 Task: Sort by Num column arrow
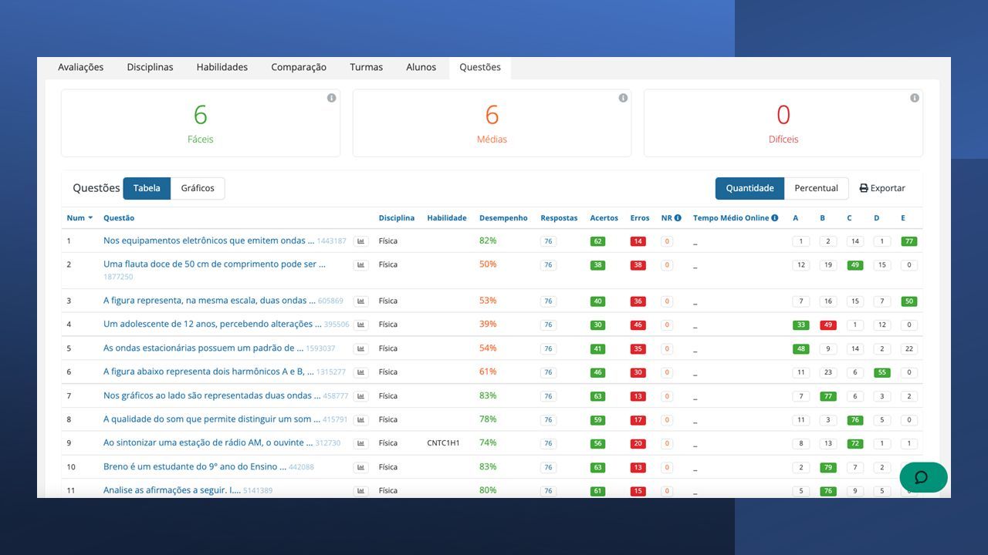click(90, 218)
